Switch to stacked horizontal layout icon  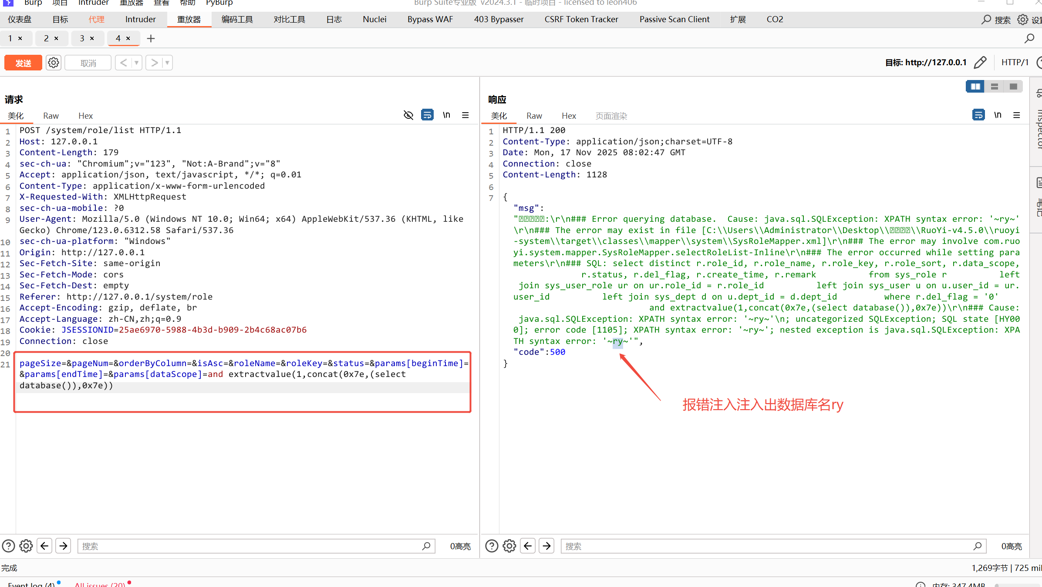click(994, 87)
